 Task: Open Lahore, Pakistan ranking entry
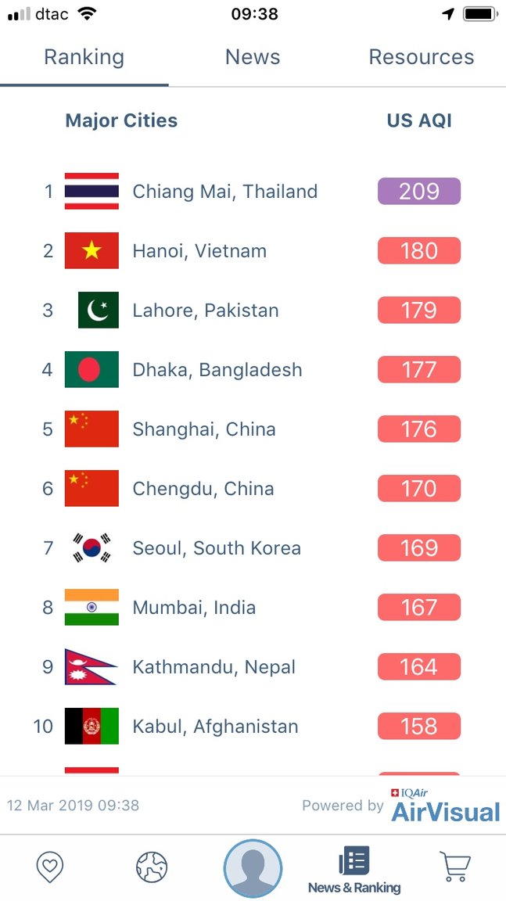click(253, 311)
